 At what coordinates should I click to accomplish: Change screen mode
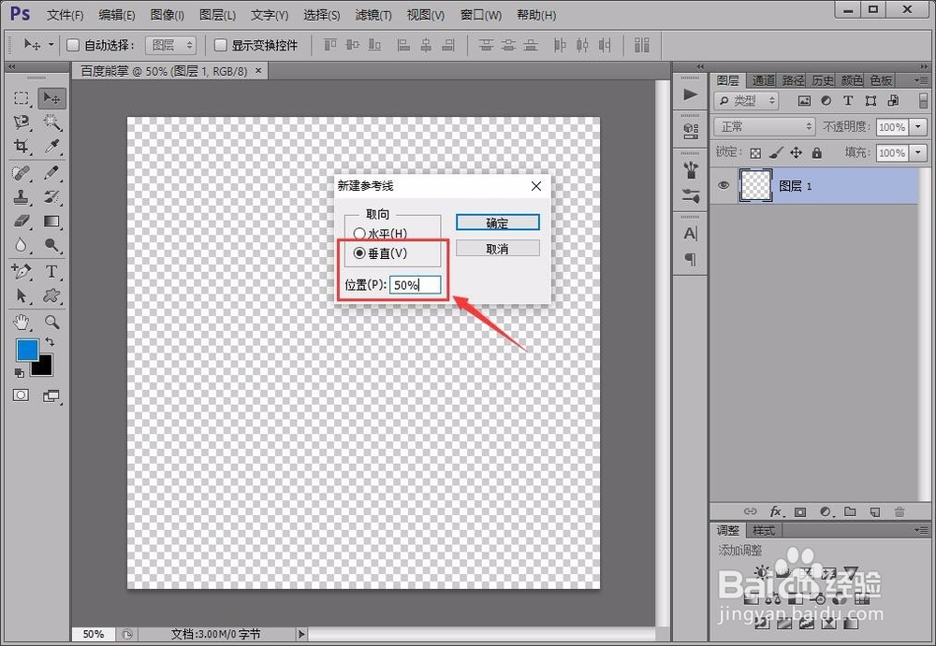51,395
